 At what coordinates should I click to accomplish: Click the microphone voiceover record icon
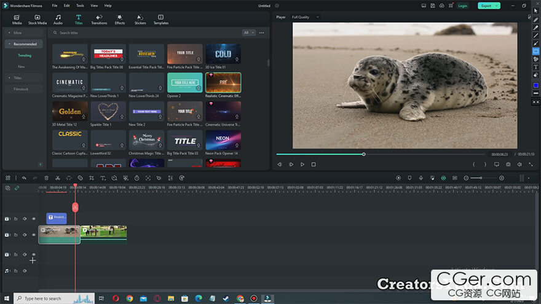tap(421, 178)
